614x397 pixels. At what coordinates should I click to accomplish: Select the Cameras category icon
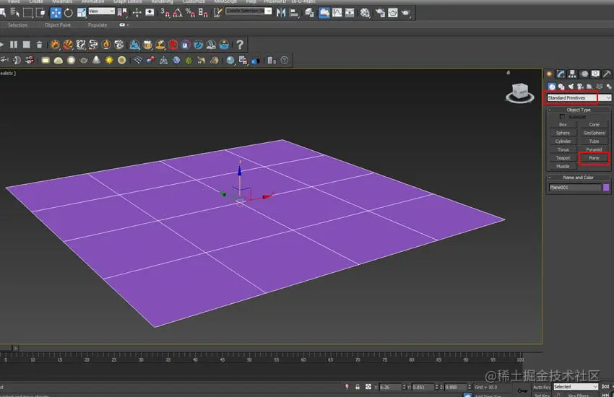click(580, 87)
